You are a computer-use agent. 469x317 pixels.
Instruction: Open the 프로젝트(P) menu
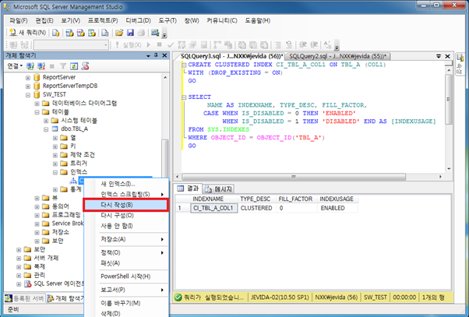[103, 20]
